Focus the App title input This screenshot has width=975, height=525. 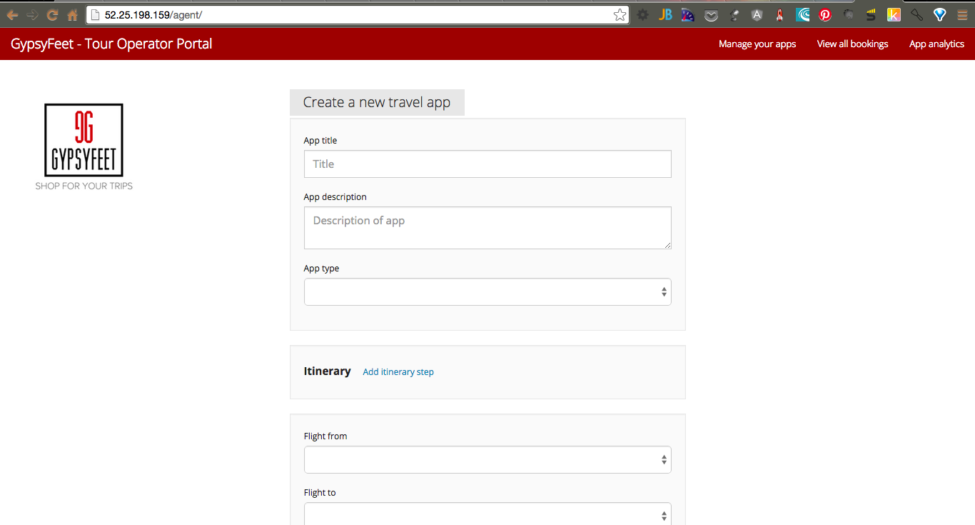coord(487,164)
